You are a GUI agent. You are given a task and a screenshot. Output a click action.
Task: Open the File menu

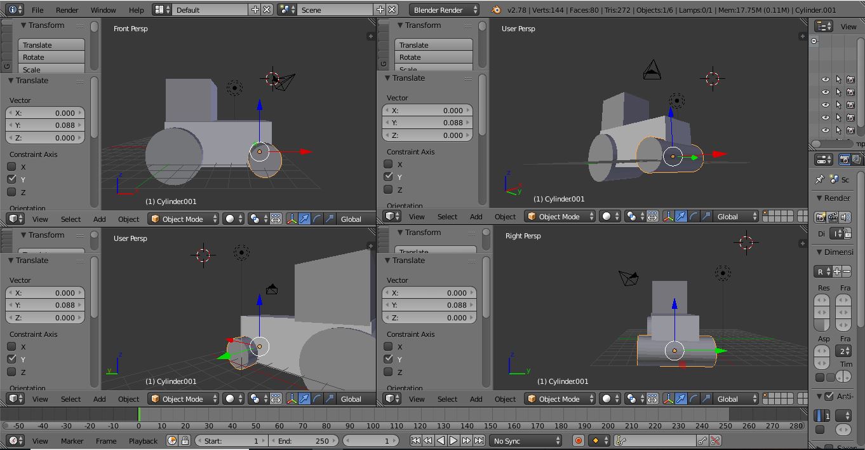point(37,10)
